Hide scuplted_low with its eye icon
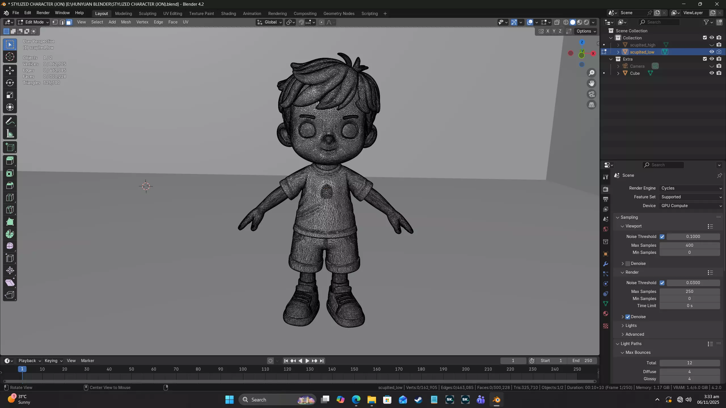The width and height of the screenshot is (726, 408). coord(712,52)
